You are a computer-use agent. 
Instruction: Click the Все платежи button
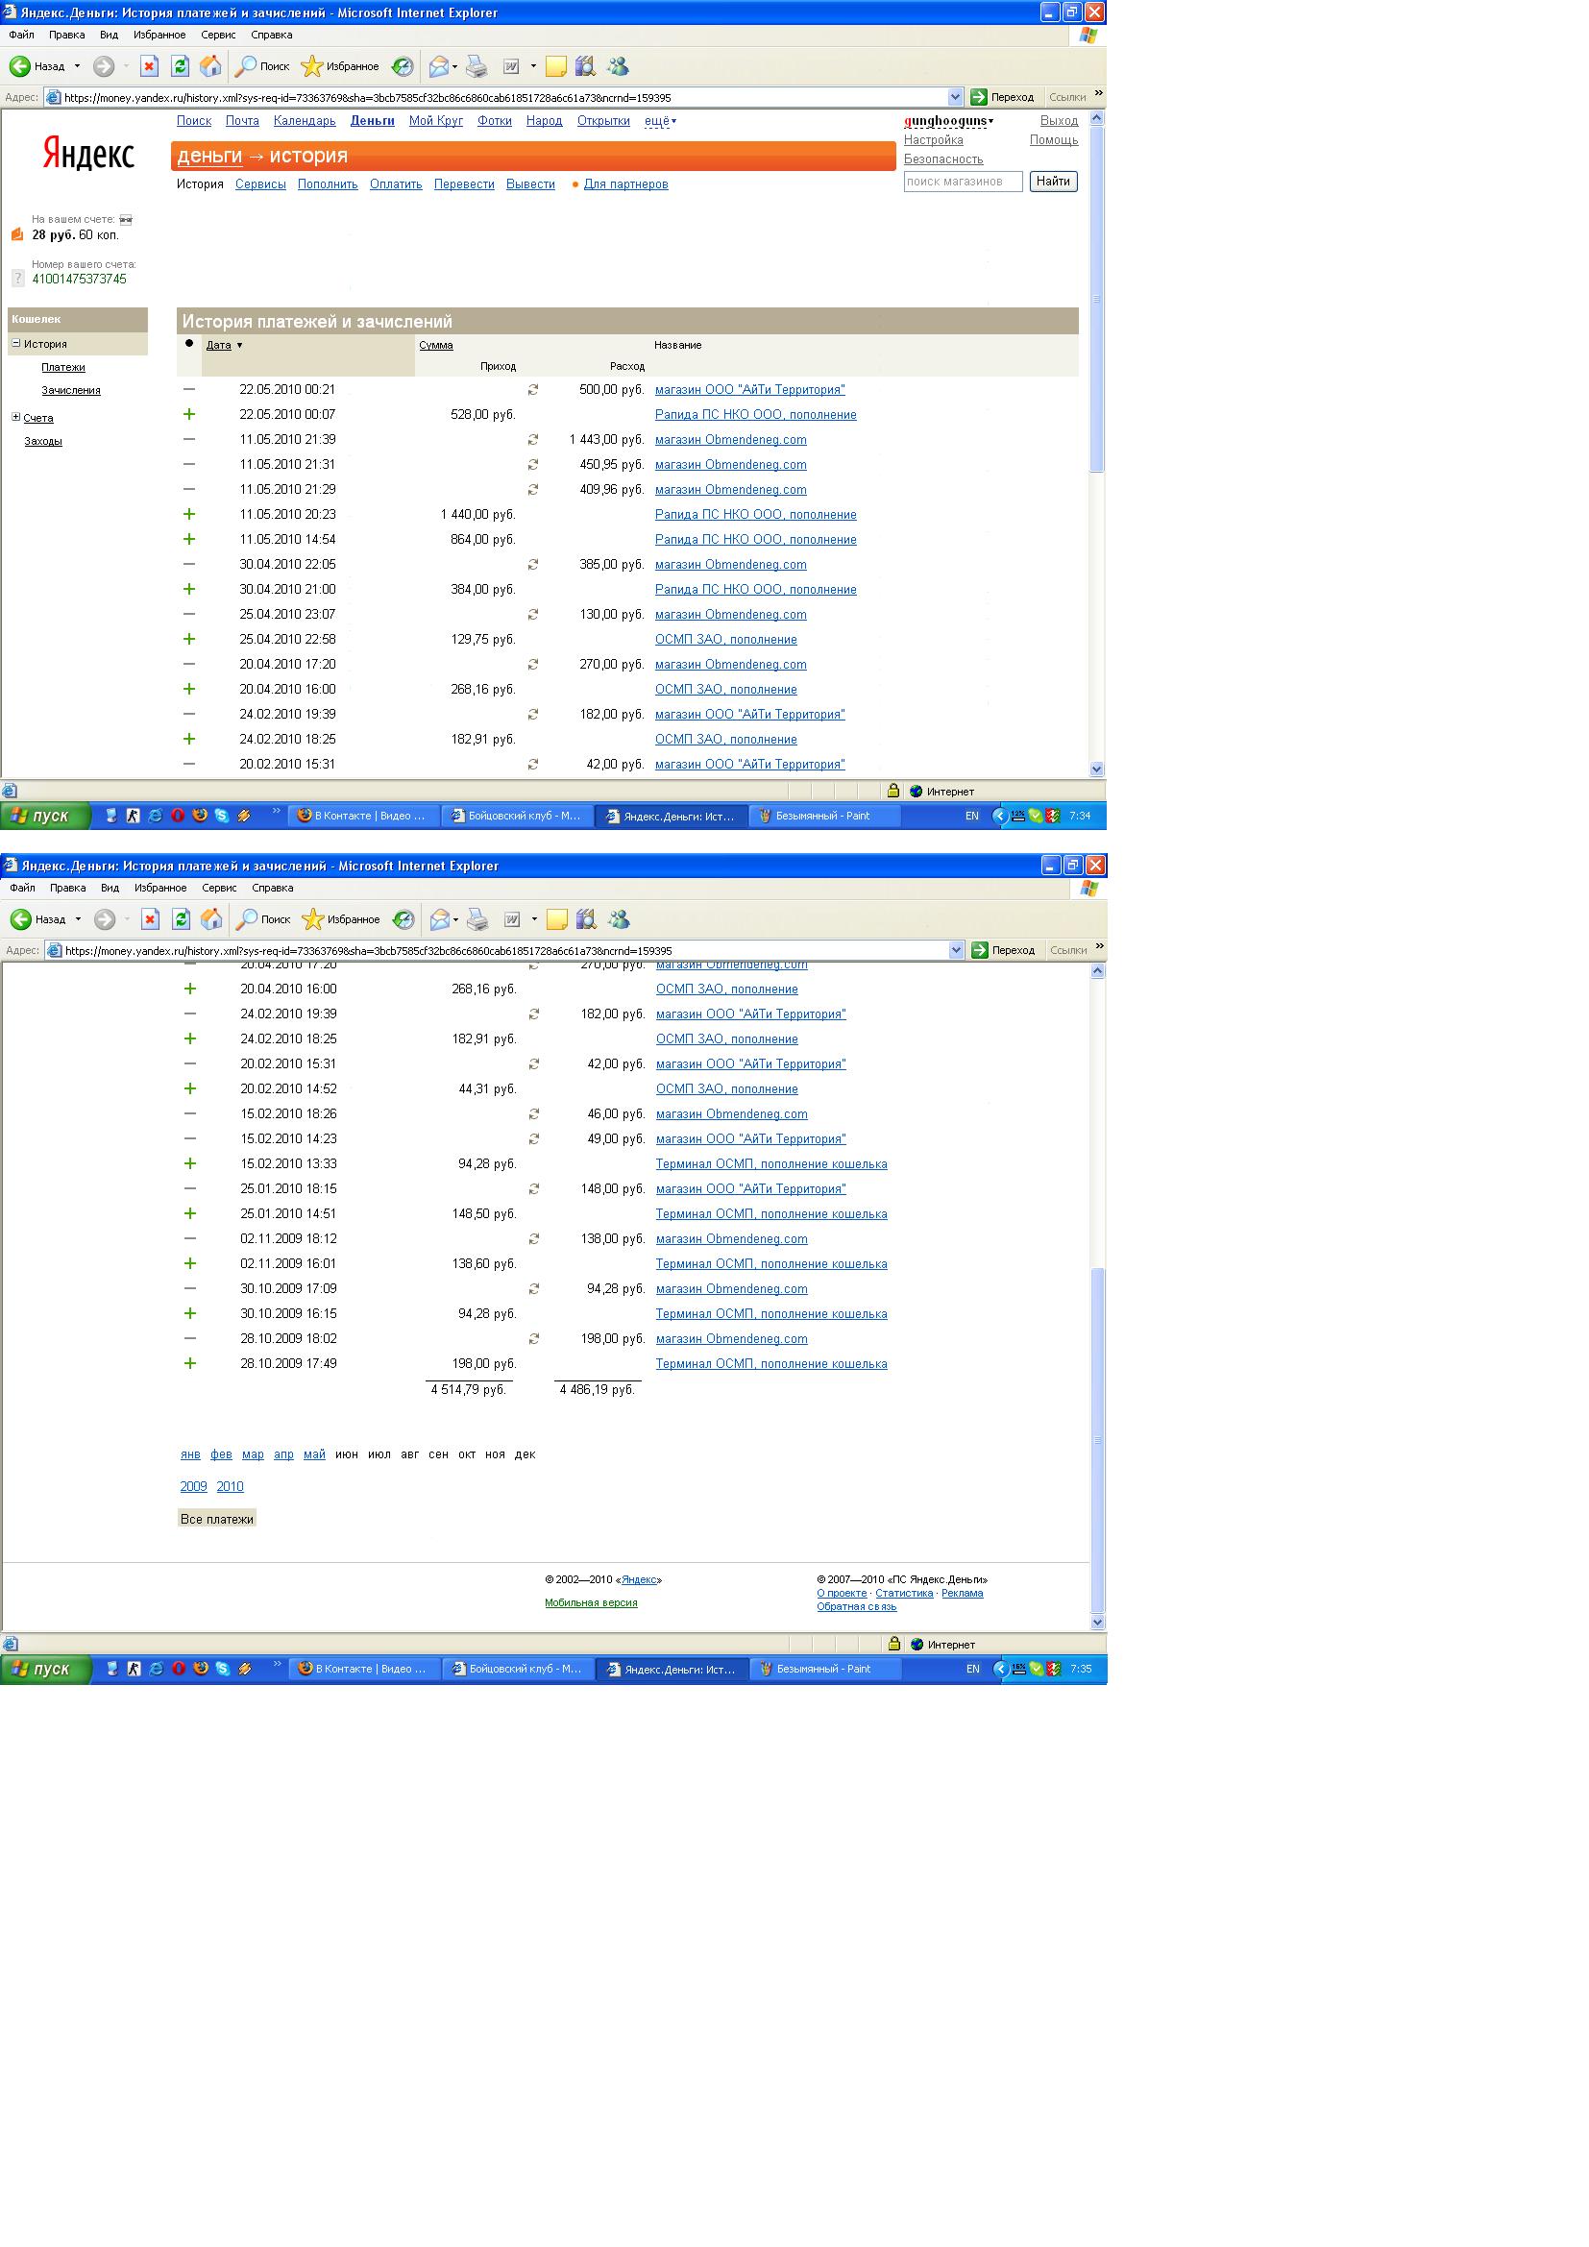217,1519
